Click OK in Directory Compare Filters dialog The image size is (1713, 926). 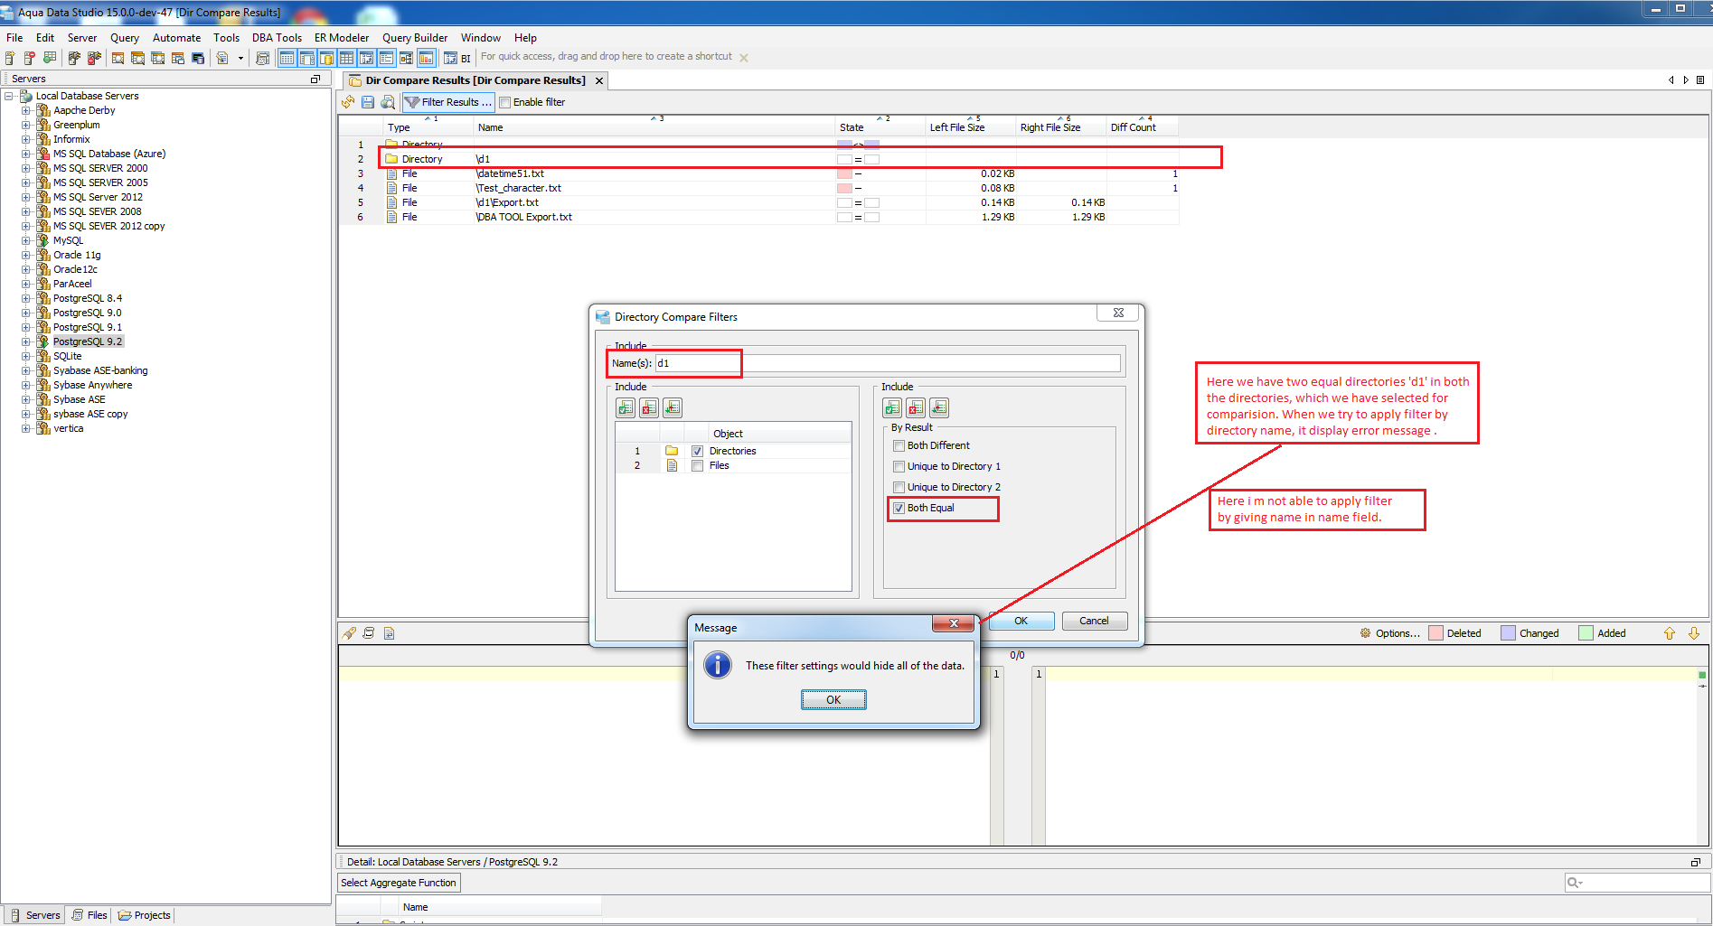click(1021, 621)
